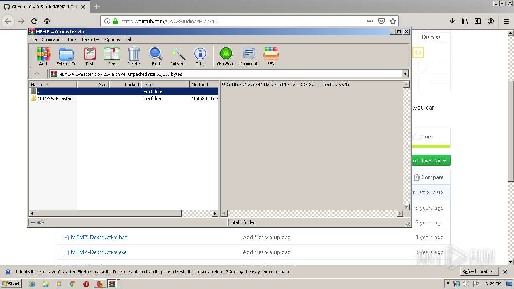Screen dimensions: 514x289
Task: Open the Commands menu
Action: pos(52,39)
